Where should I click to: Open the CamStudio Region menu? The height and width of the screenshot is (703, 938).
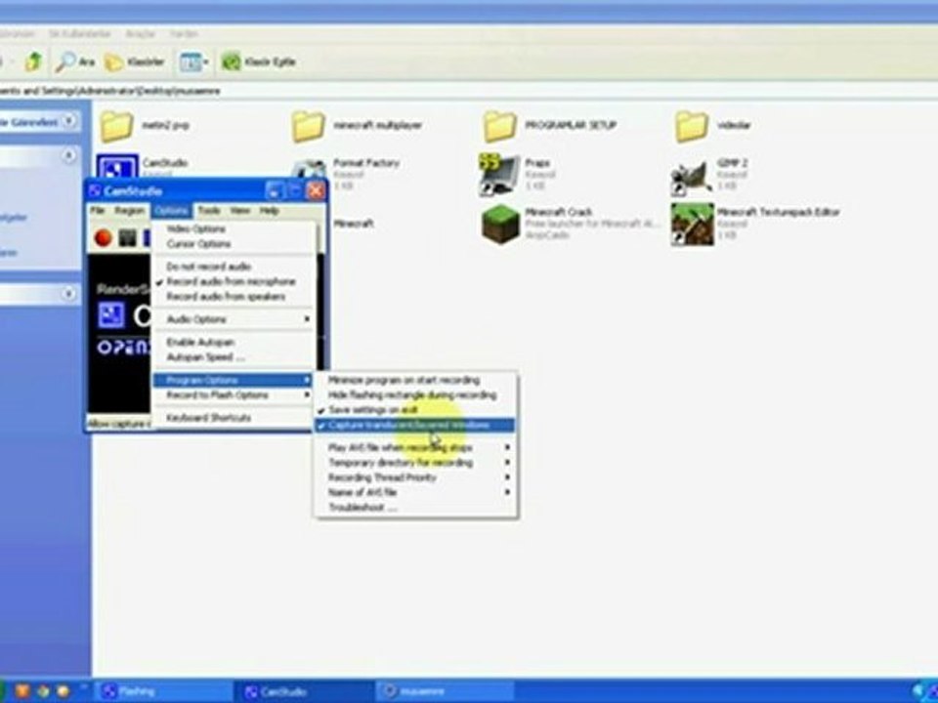coord(129,211)
